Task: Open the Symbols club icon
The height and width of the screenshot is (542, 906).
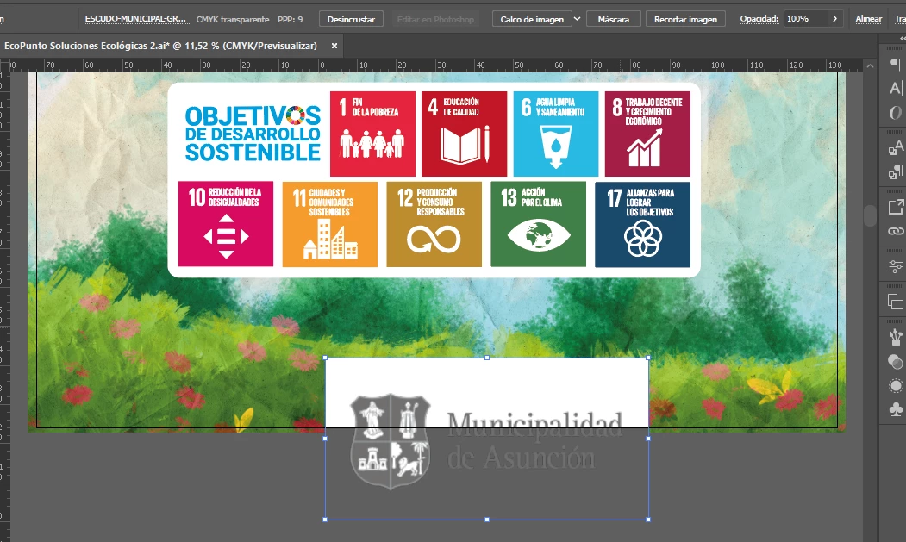Action: click(895, 409)
